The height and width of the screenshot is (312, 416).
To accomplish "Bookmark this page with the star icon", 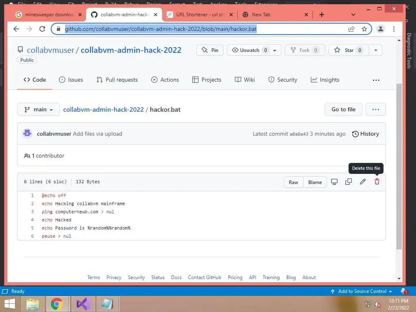I will pos(364,29).
